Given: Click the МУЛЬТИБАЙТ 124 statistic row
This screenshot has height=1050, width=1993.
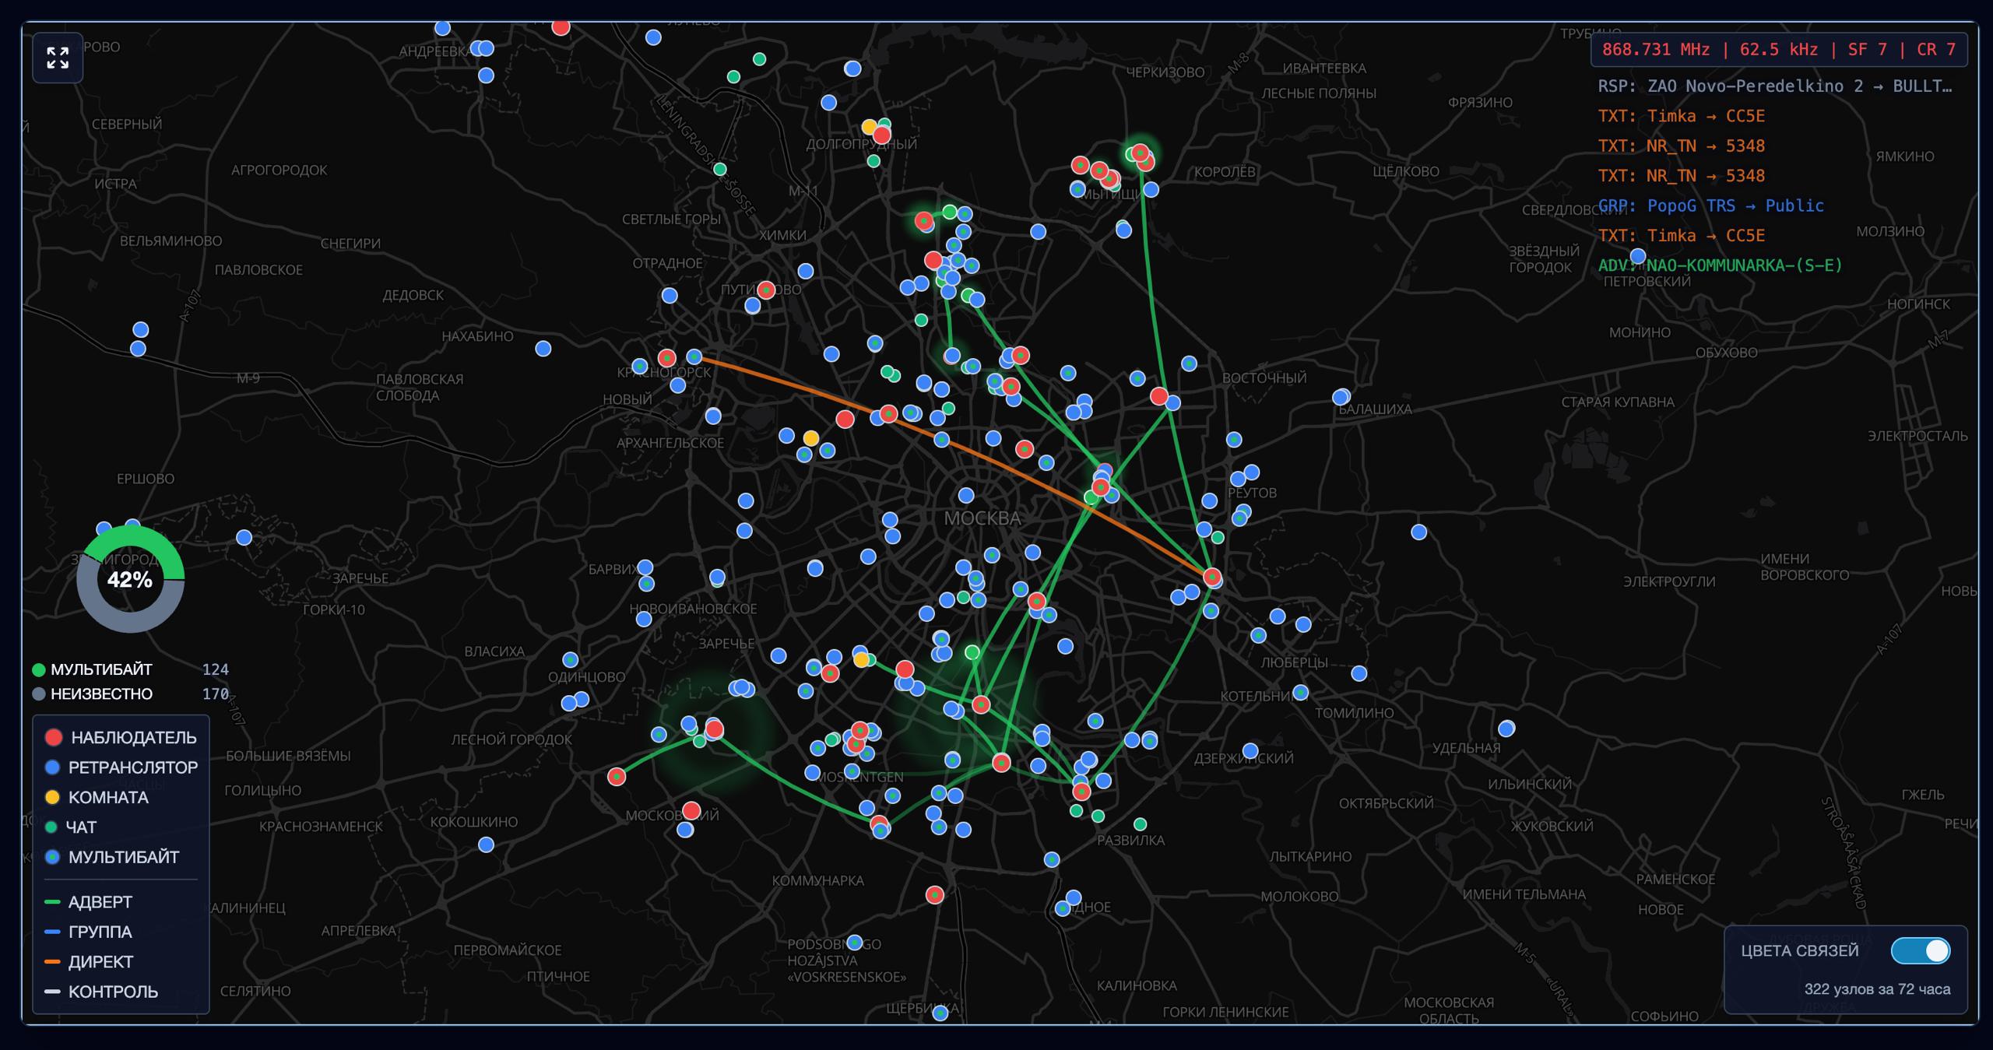Looking at the screenshot, I should point(131,669).
